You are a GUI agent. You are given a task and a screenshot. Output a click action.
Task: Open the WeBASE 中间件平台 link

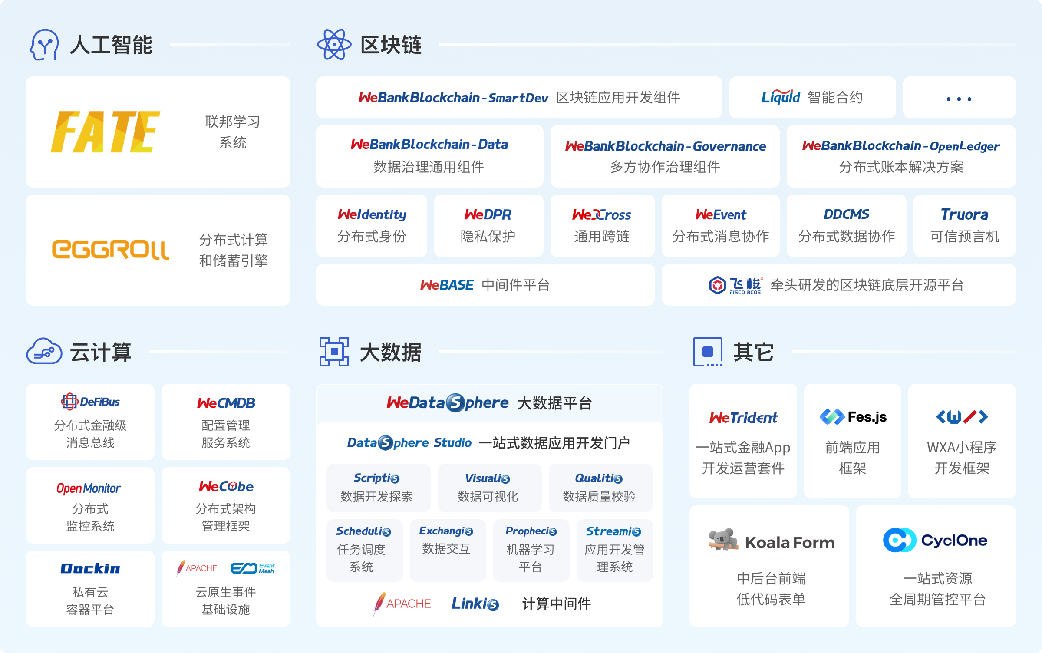click(x=485, y=284)
